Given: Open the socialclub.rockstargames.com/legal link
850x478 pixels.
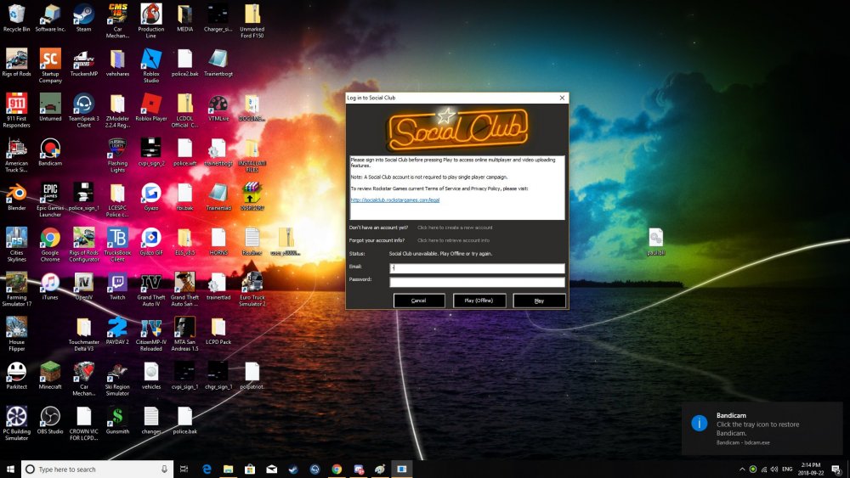Looking at the screenshot, I should pyautogui.click(x=394, y=200).
